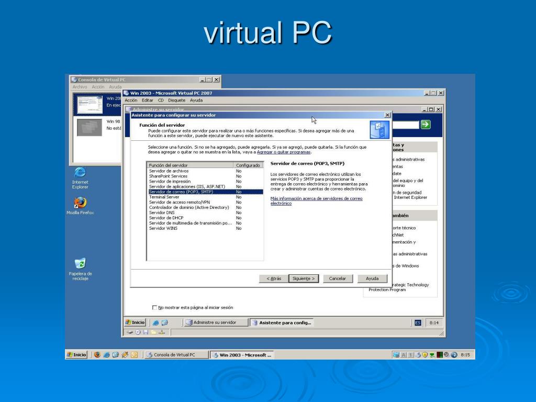Select 'Servidor WINS' in the list
This screenshot has height=402, width=536.
point(205,228)
